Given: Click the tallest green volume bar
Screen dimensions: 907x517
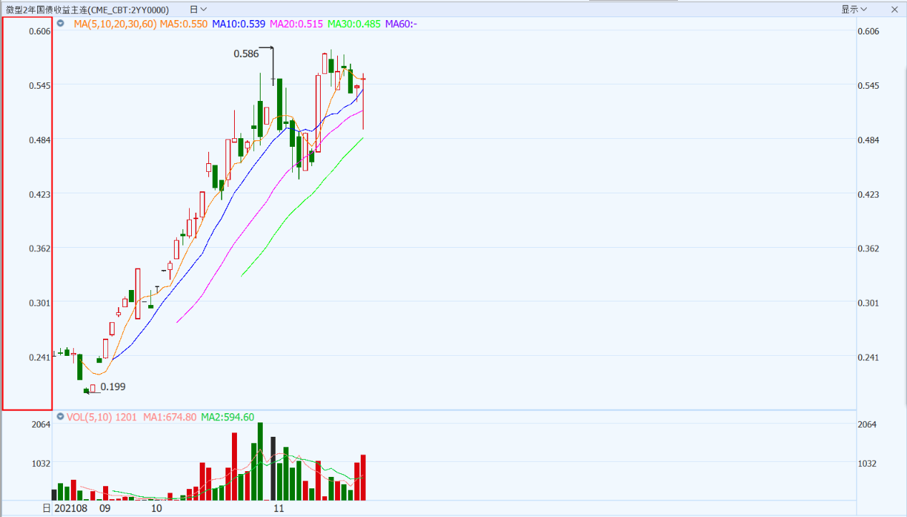Looking at the screenshot, I should (x=260, y=462).
